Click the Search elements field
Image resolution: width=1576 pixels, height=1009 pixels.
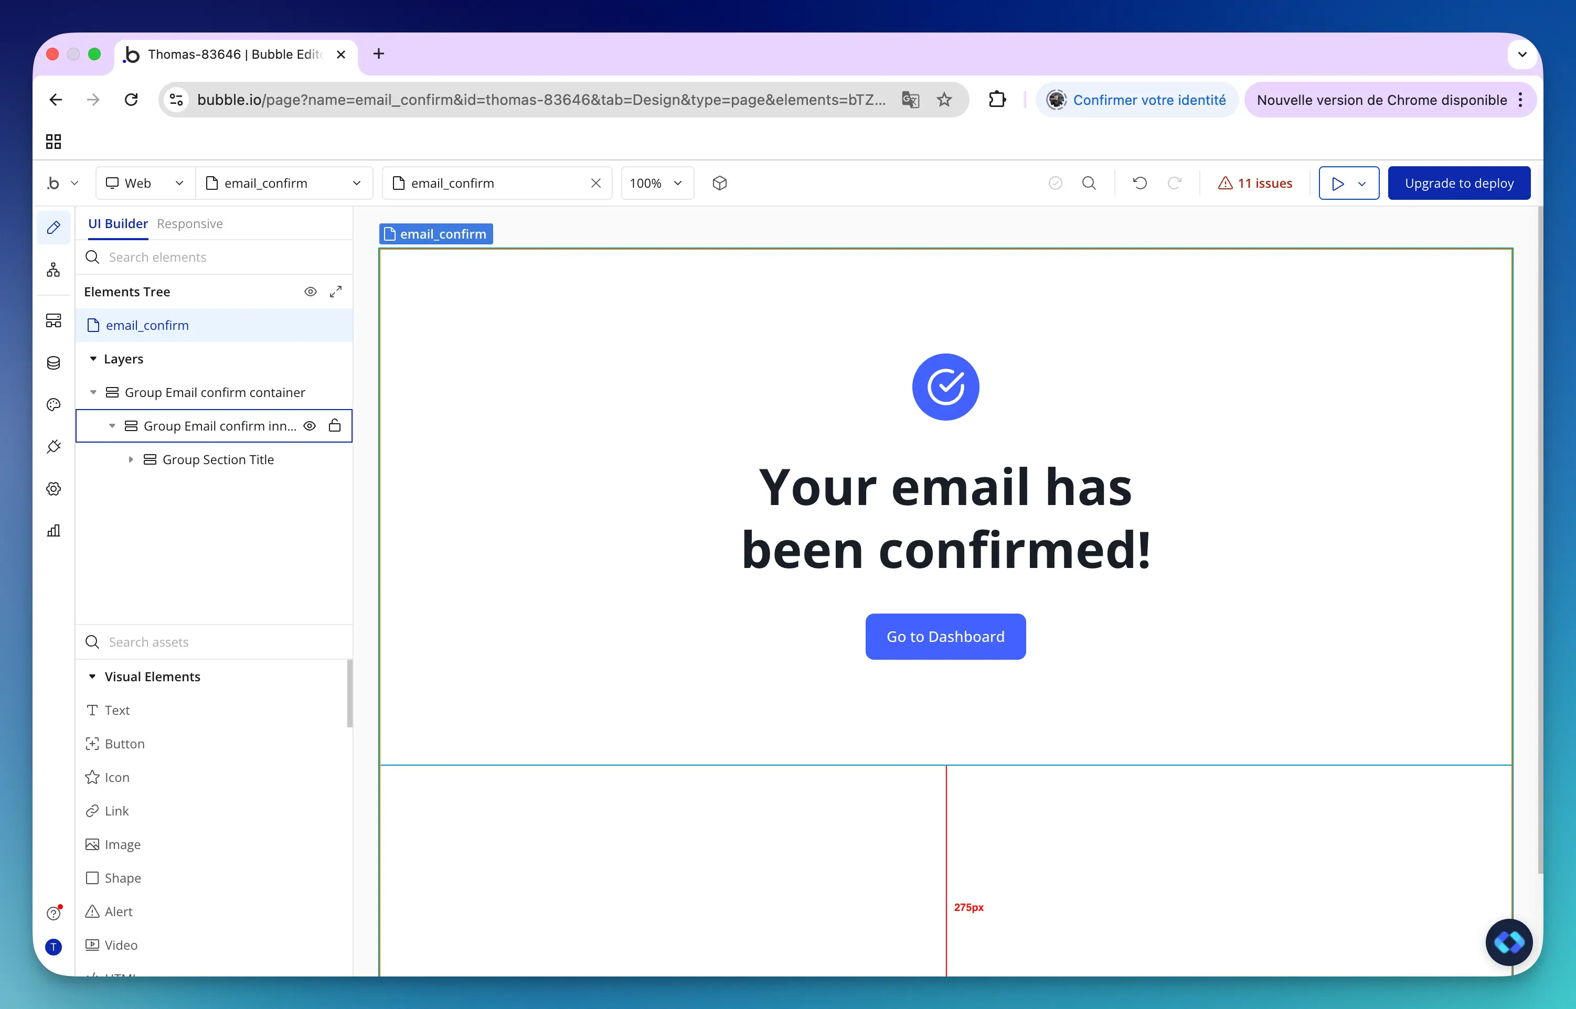(x=214, y=257)
